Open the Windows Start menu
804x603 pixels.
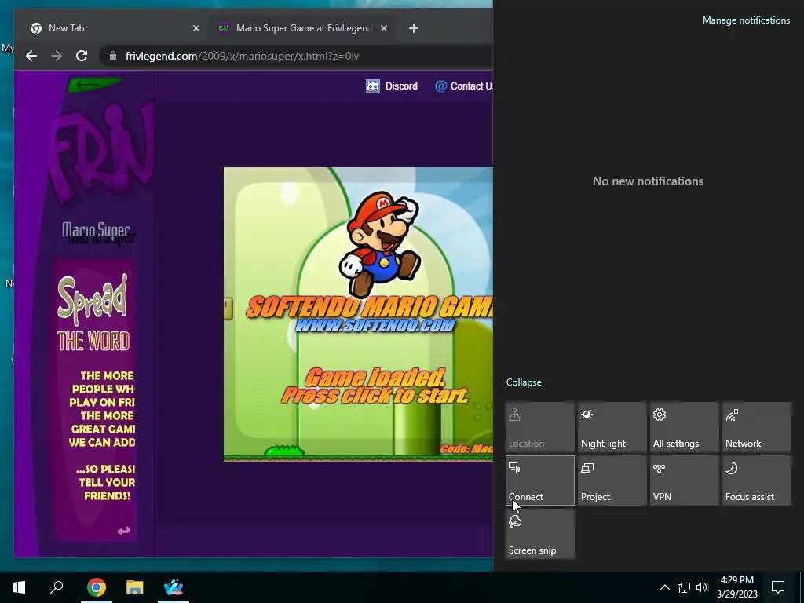coord(19,587)
